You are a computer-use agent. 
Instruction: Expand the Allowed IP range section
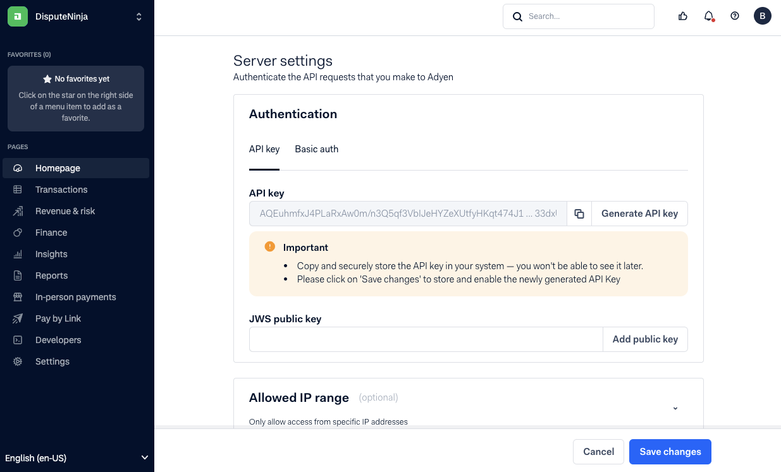pyautogui.click(x=675, y=408)
